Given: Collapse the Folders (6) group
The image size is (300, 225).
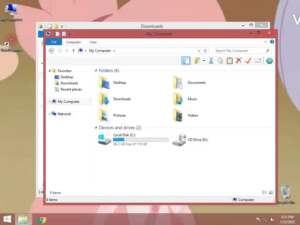Looking at the screenshot, I should [96, 71].
